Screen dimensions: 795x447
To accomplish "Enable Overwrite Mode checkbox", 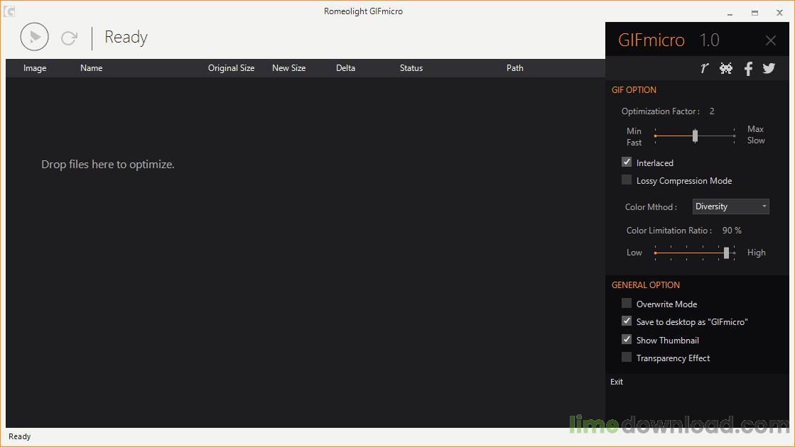I will point(627,303).
